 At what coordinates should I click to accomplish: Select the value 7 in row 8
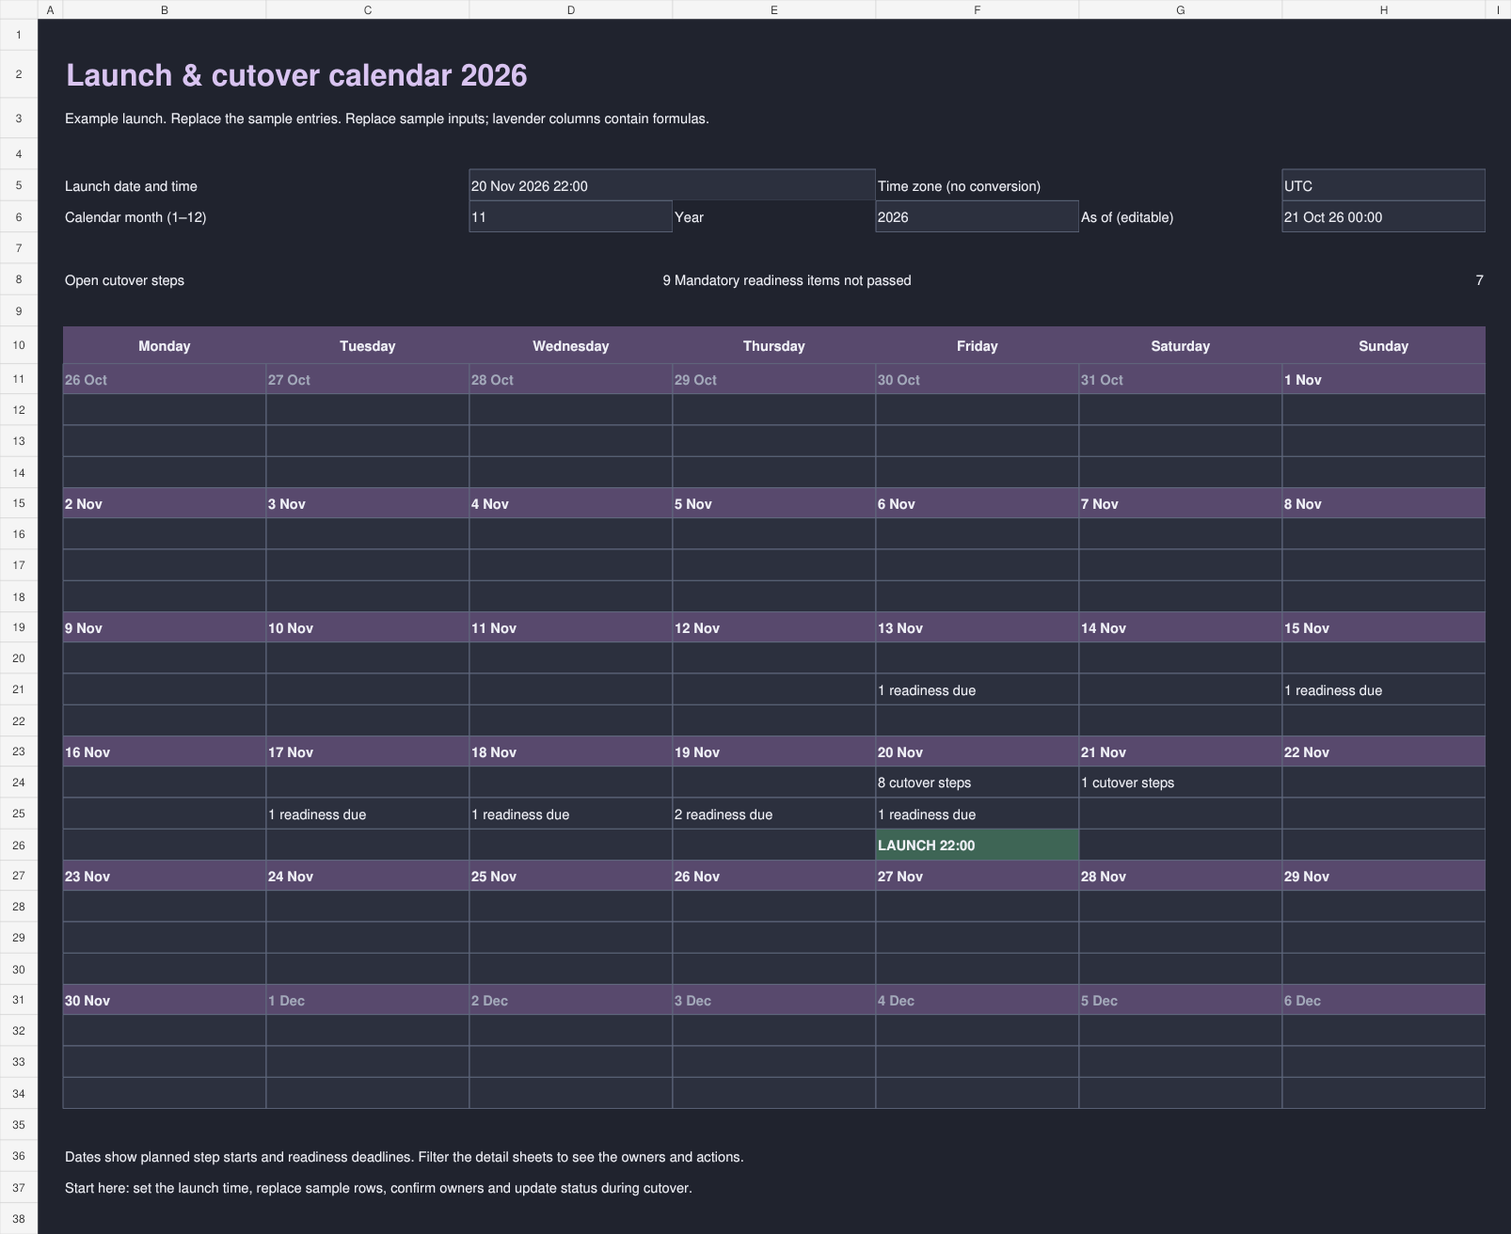[x=1479, y=280]
